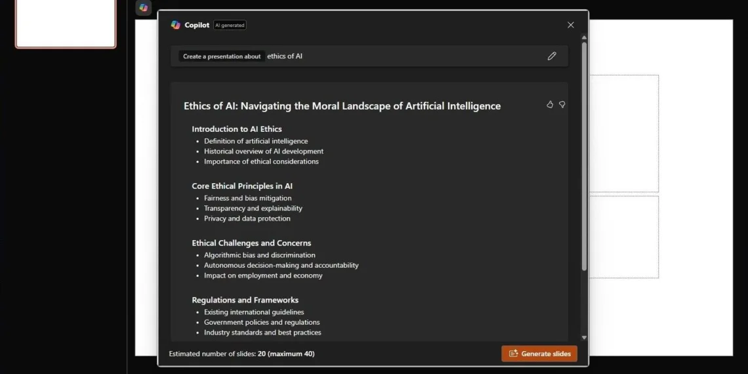This screenshot has height=374, width=748.
Task: Click the scrollbar down arrow in outline
Action: click(584, 338)
